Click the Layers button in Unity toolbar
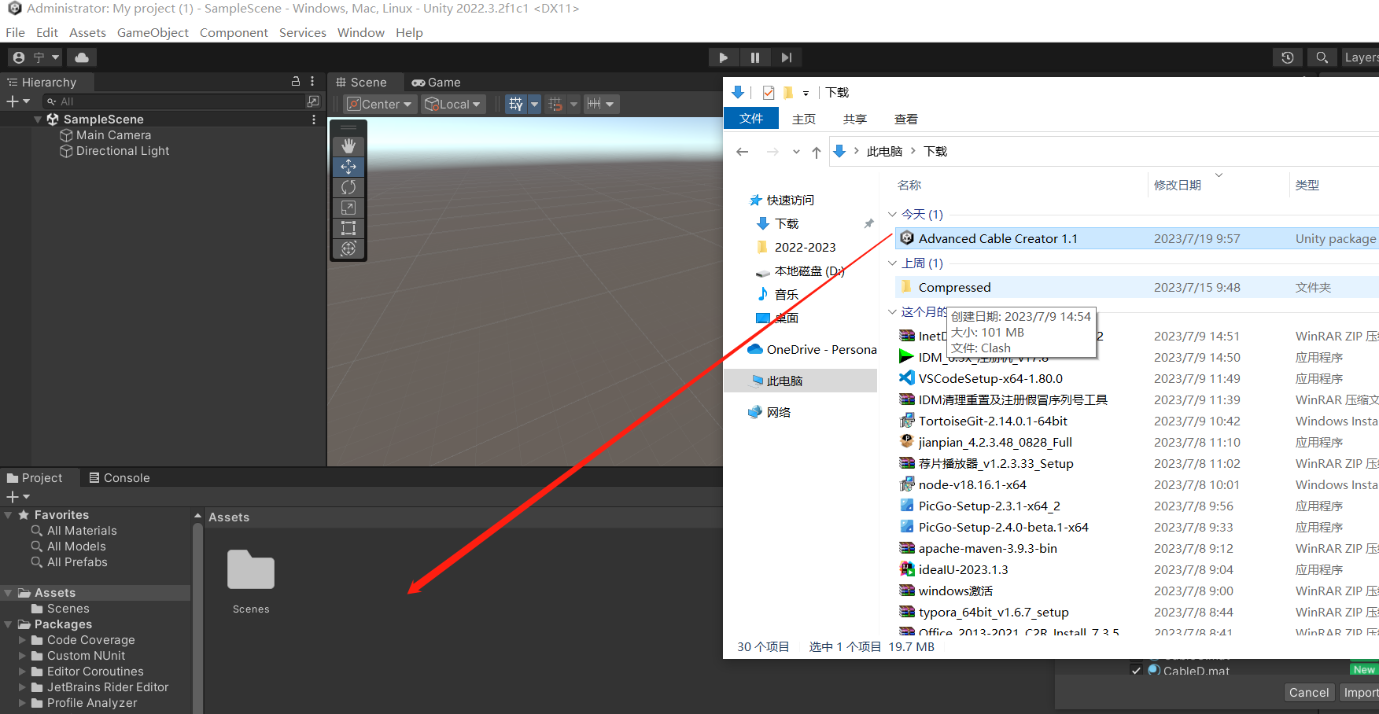Viewport: 1379px width, 714px height. point(1360,57)
